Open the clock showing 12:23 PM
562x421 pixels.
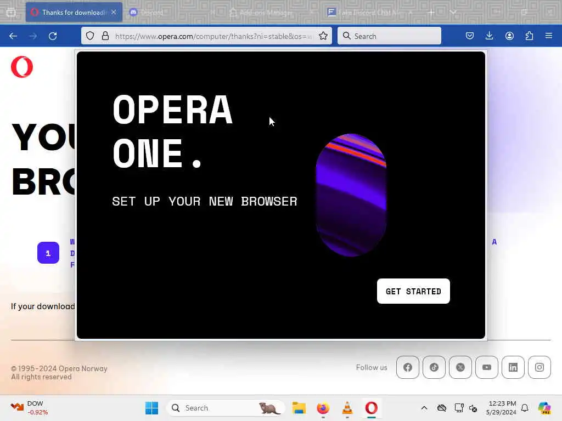click(501, 408)
